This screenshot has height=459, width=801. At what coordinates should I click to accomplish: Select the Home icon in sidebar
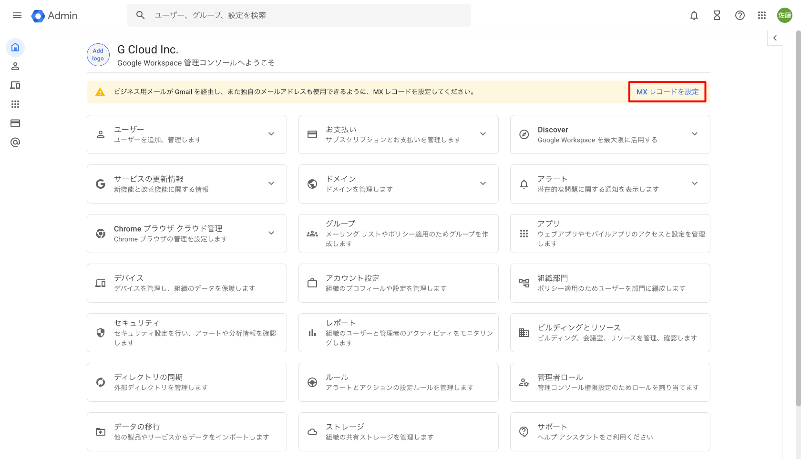click(x=15, y=47)
